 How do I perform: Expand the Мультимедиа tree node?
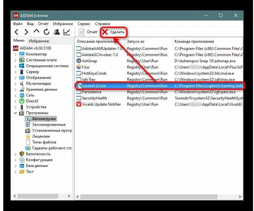pyautogui.click(x=15, y=84)
